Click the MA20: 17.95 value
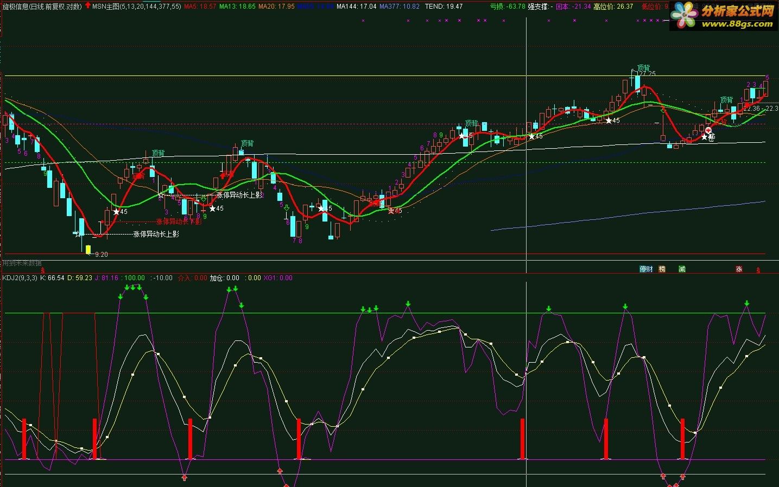 click(276, 7)
